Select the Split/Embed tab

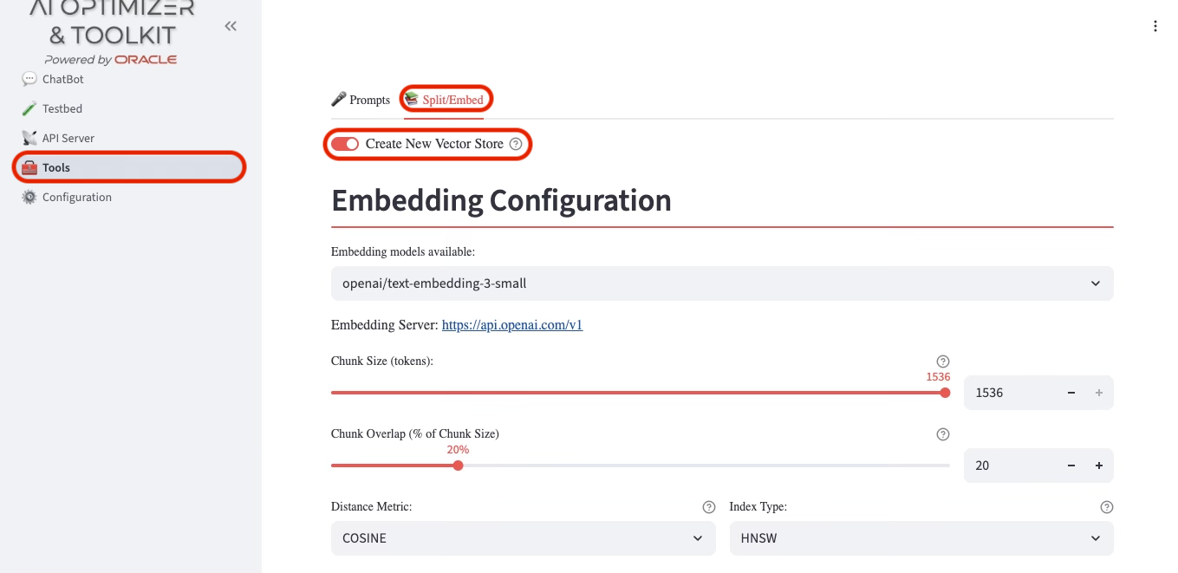point(446,100)
